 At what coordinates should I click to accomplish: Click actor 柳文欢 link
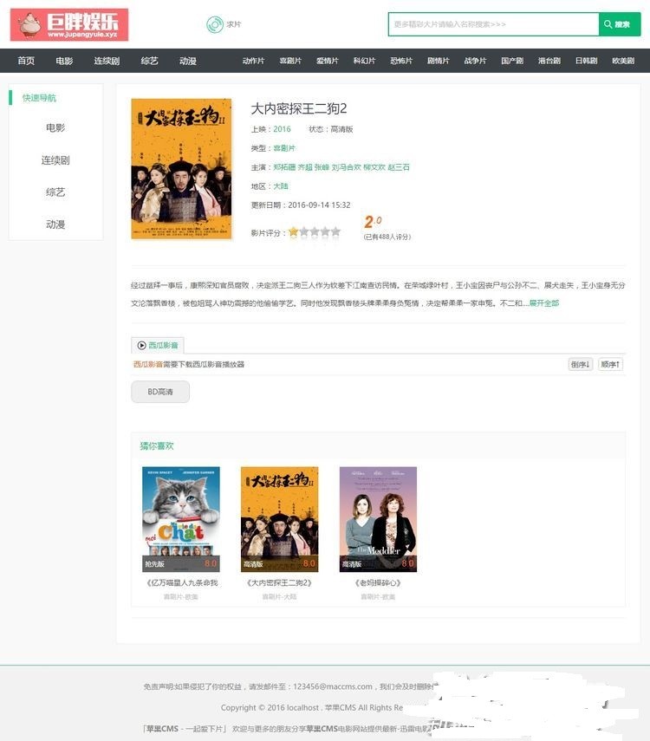click(374, 166)
